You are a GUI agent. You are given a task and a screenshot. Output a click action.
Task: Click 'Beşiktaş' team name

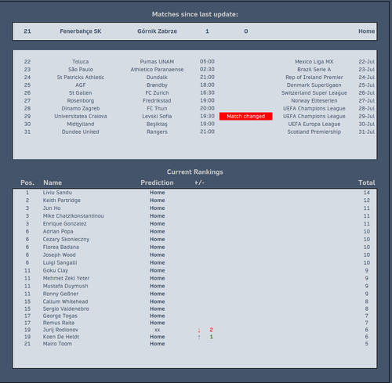click(157, 124)
